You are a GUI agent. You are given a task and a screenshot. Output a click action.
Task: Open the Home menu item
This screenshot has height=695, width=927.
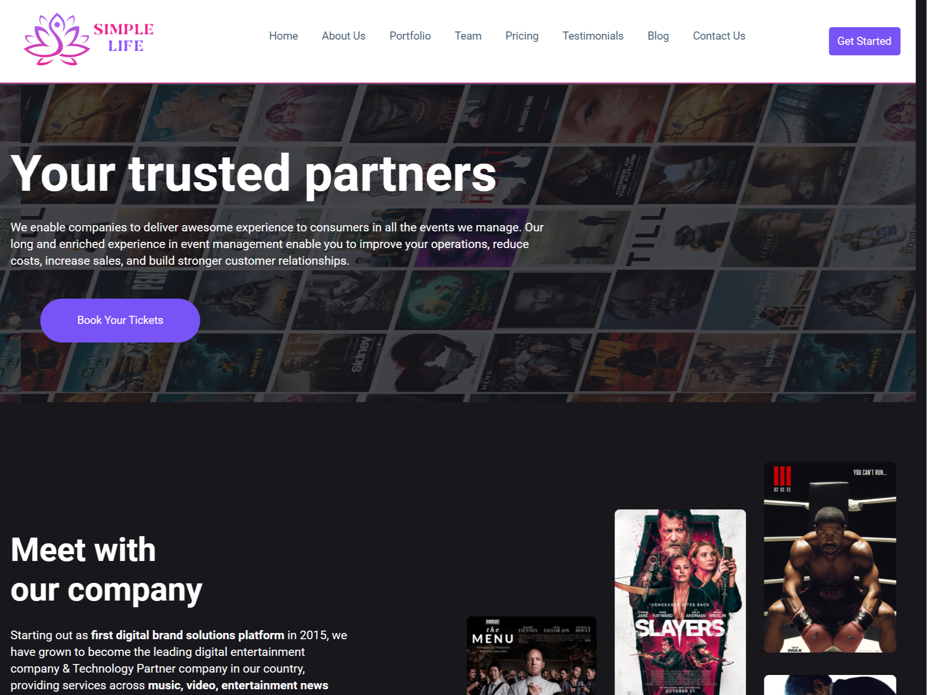(x=283, y=36)
